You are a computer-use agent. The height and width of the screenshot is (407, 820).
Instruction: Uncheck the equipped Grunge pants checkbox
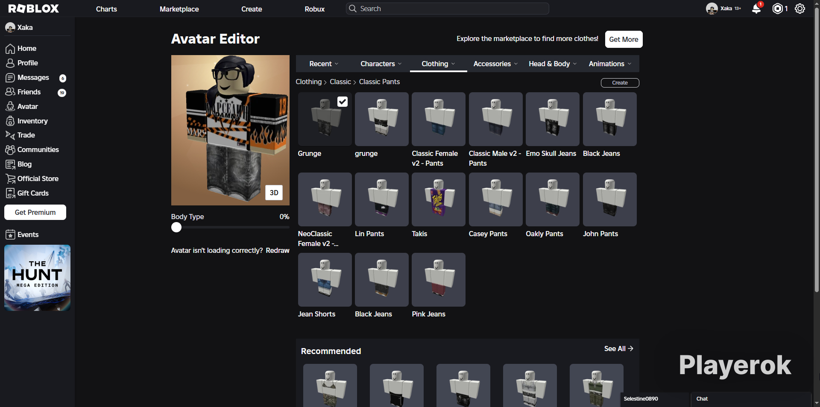343,102
